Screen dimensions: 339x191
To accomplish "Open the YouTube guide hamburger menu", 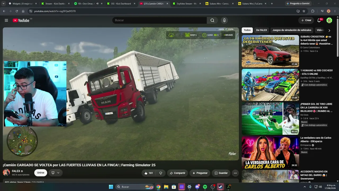I will (x=6, y=20).
